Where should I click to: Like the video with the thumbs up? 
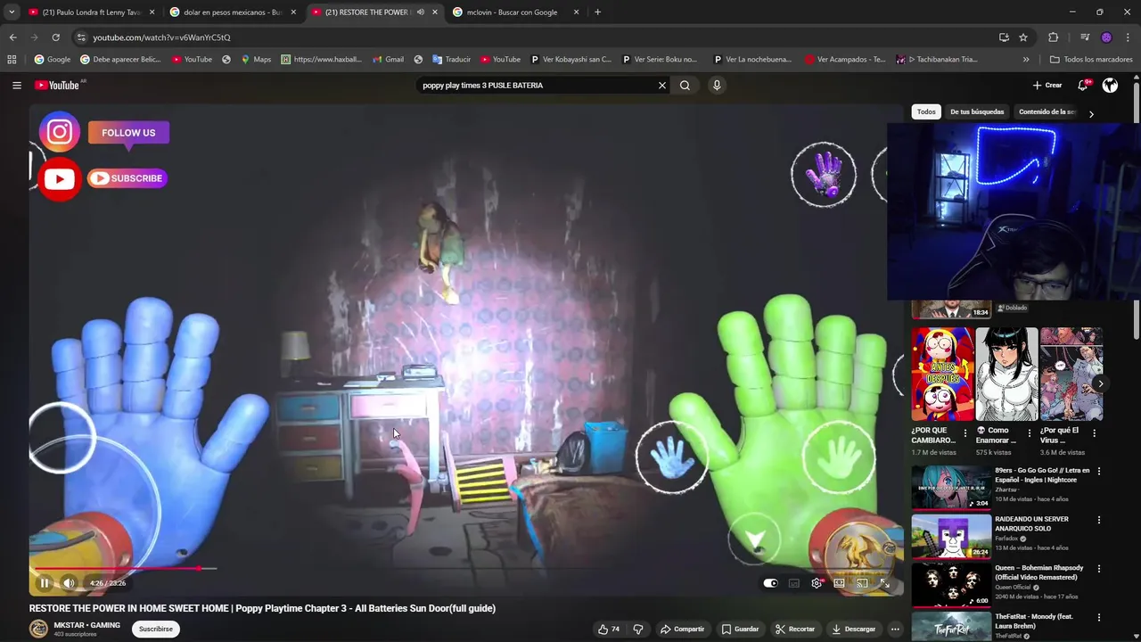coord(609,629)
